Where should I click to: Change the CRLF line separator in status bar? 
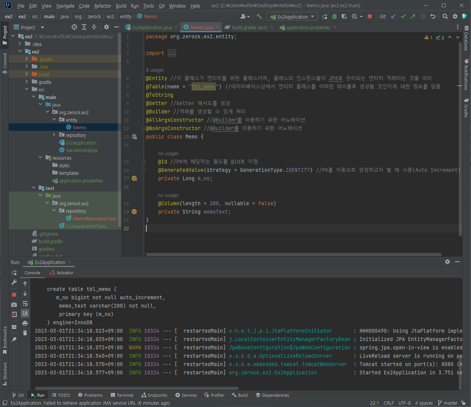click(389, 403)
